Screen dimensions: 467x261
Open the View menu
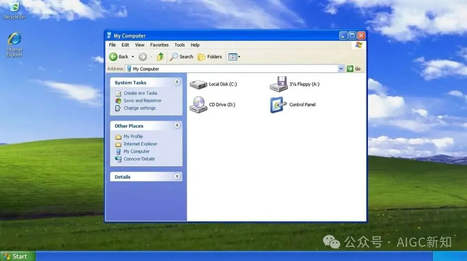(x=139, y=45)
